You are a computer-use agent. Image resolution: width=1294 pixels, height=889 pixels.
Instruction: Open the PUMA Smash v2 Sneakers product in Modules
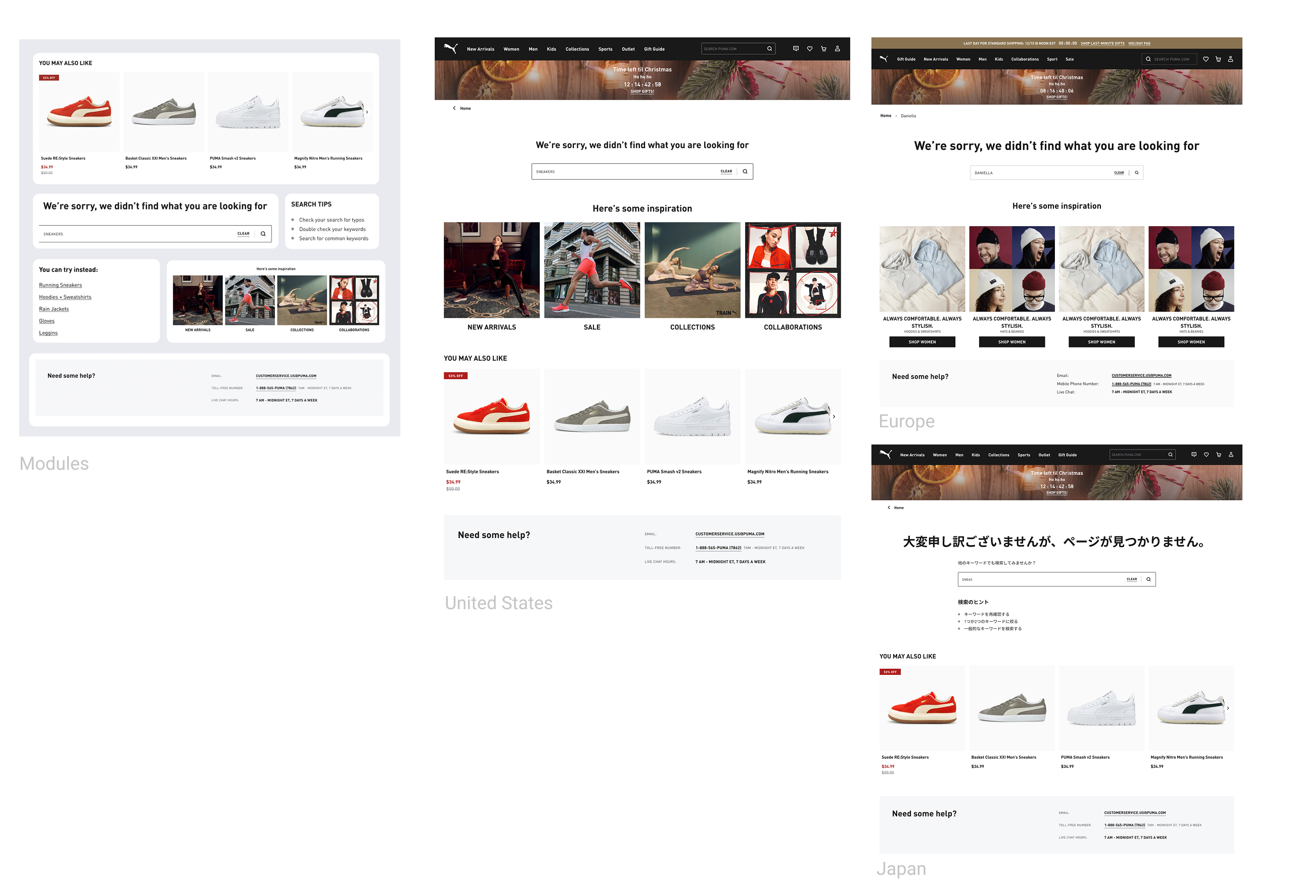[248, 121]
